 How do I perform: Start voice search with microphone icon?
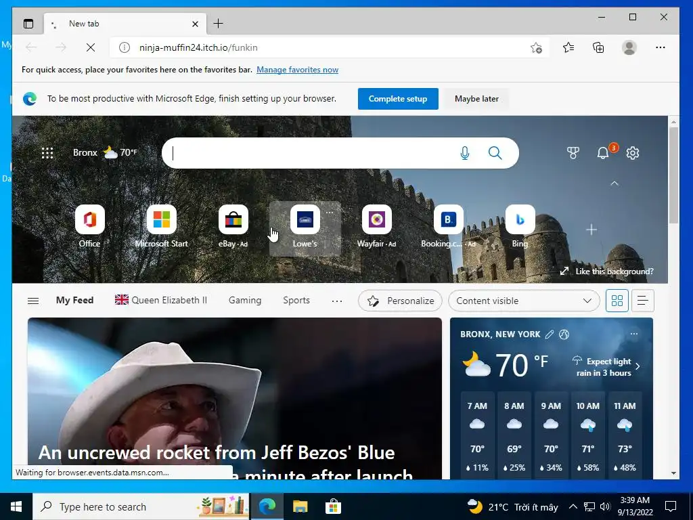(x=464, y=153)
